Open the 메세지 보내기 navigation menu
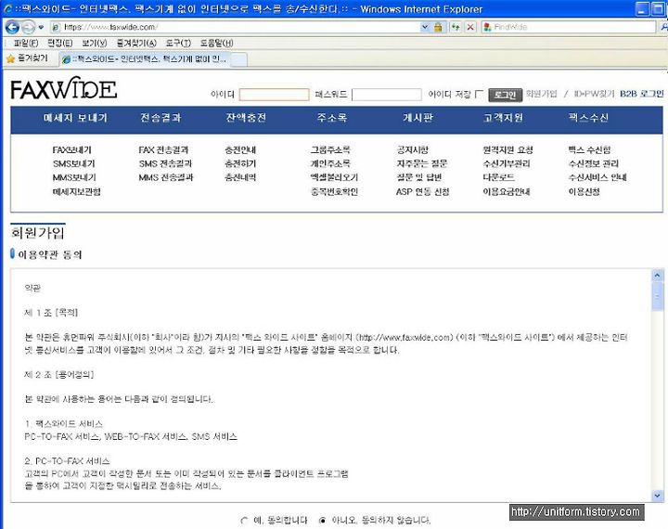The width and height of the screenshot is (668, 529). coord(75,118)
